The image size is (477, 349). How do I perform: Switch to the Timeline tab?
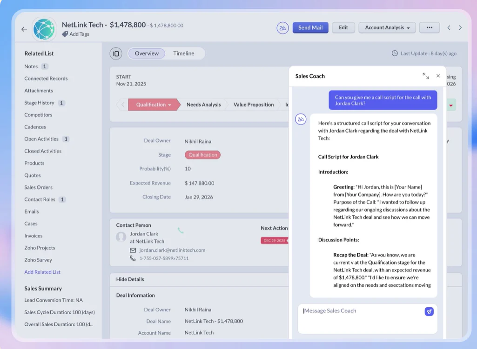184,53
